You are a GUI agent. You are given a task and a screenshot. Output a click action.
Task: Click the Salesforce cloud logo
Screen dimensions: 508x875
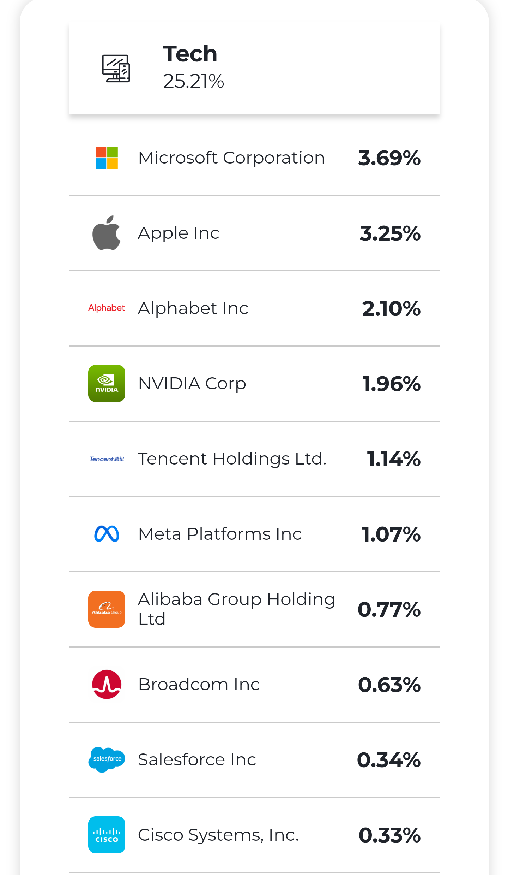[x=107, y=759]
